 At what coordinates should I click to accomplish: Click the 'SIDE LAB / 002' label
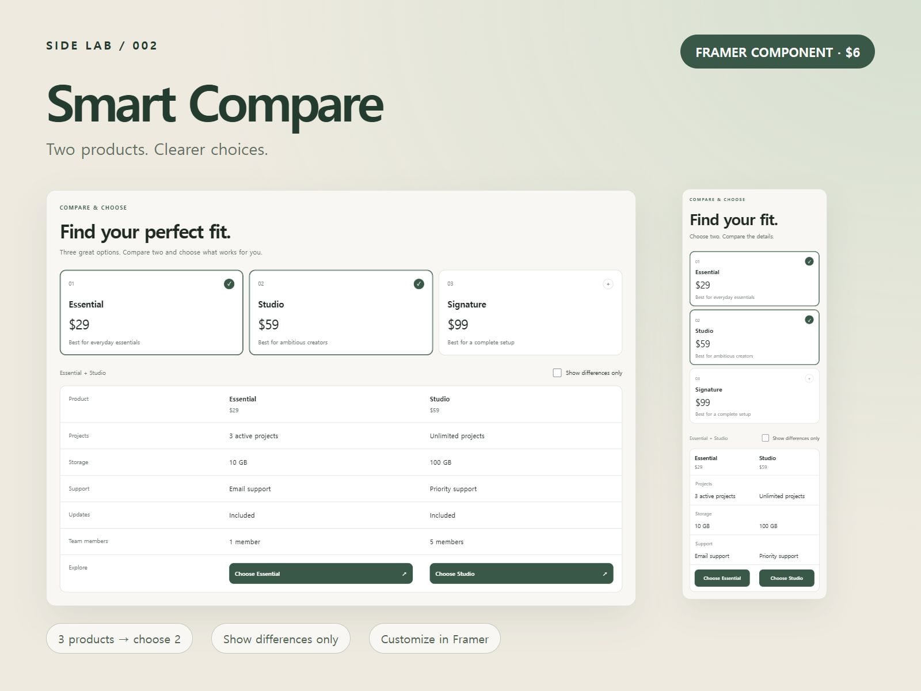tap(101, 45)
